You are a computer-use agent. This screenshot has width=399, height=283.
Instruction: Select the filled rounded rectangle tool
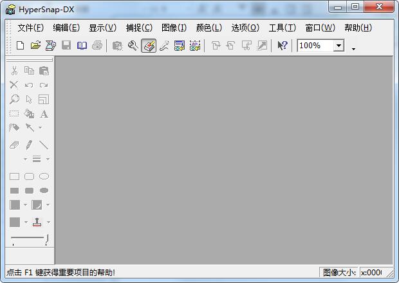(x=29, y=190)
